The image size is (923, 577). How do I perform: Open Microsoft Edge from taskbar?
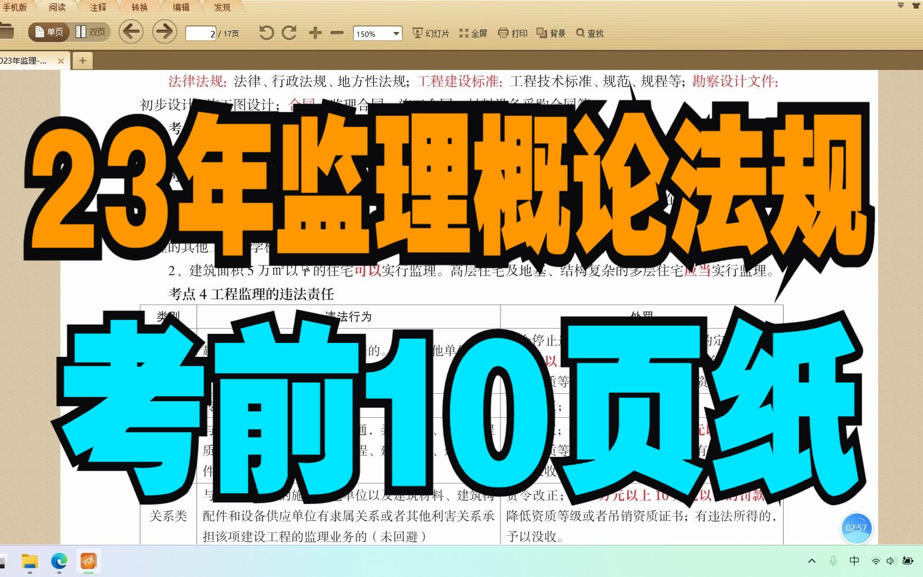(59, 561)
